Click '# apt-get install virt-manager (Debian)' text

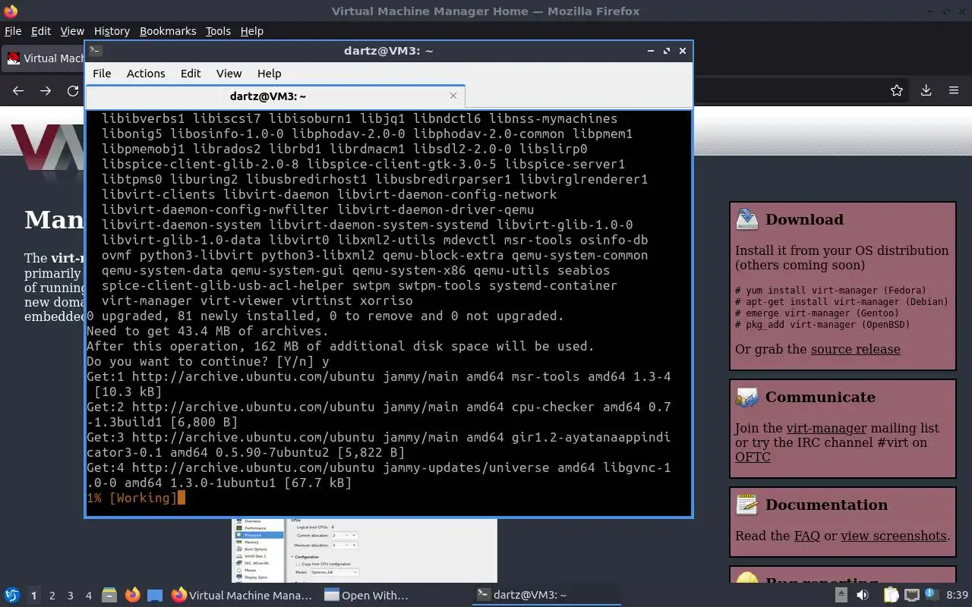[x=841, y=302]
